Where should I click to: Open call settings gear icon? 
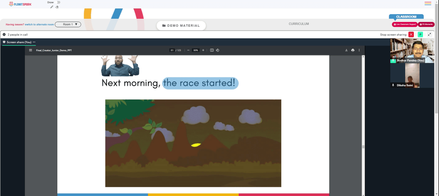point(4,35)
